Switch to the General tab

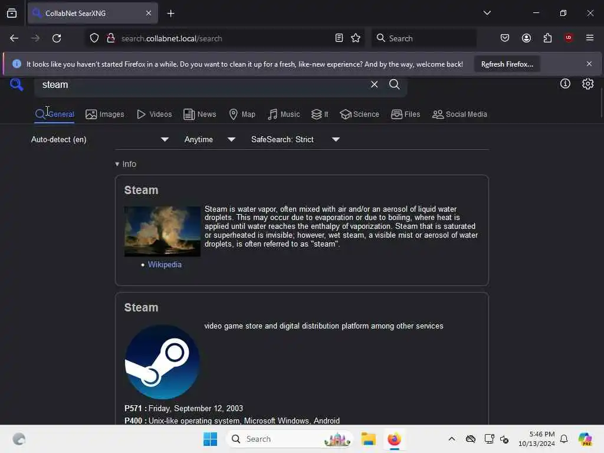54,114
